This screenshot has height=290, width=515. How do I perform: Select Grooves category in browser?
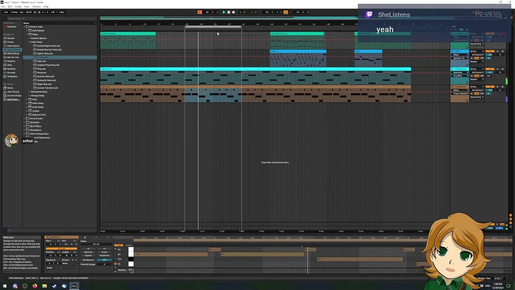point(11,72)
